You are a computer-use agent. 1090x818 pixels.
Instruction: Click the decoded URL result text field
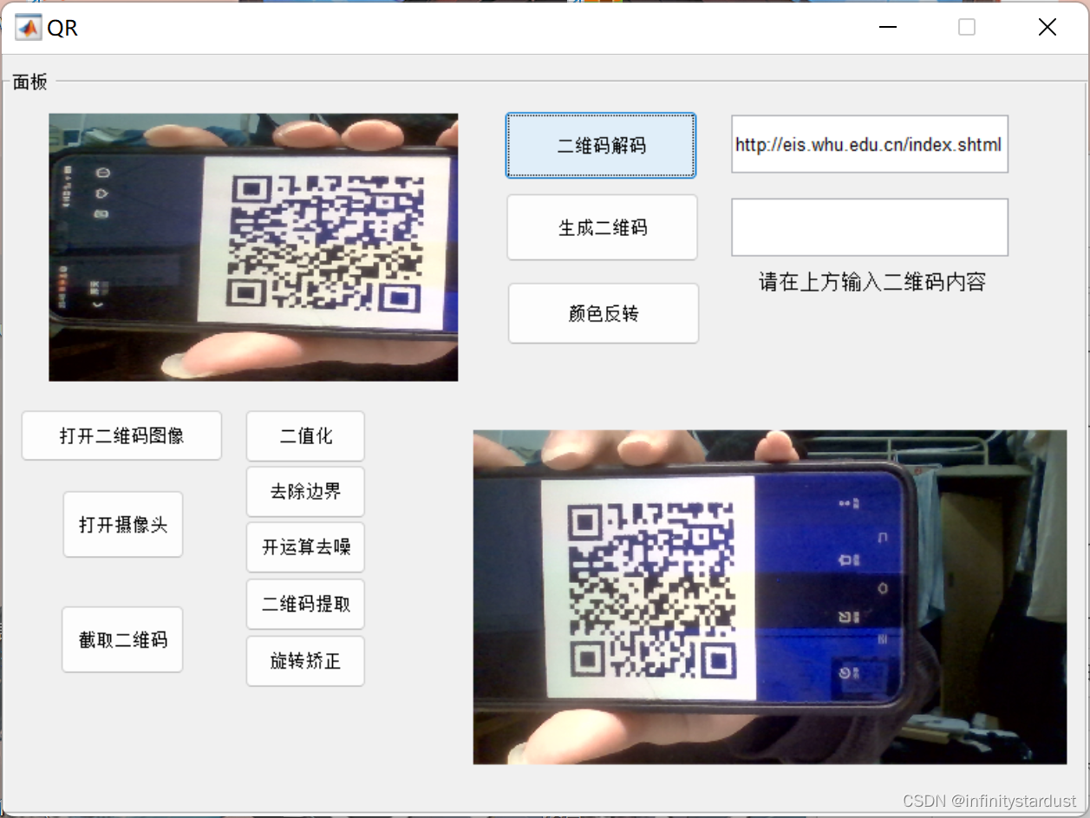click(869, 144)
